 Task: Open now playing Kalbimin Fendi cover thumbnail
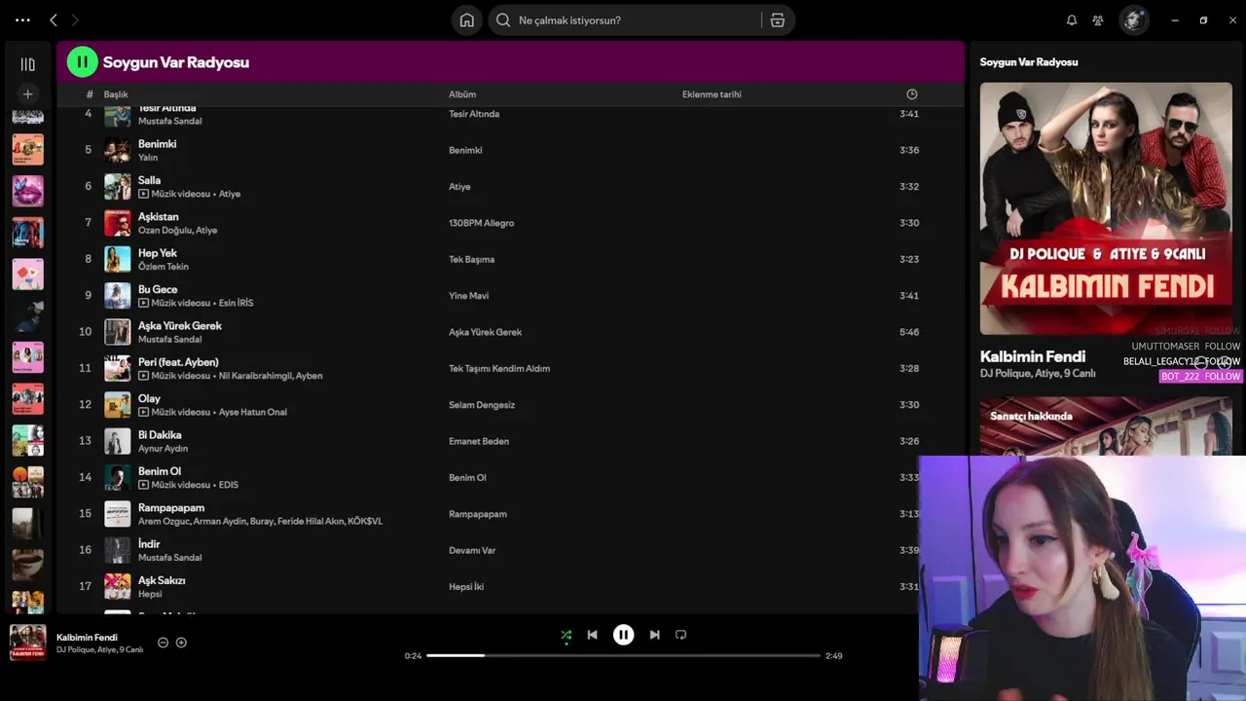[27, 643]
